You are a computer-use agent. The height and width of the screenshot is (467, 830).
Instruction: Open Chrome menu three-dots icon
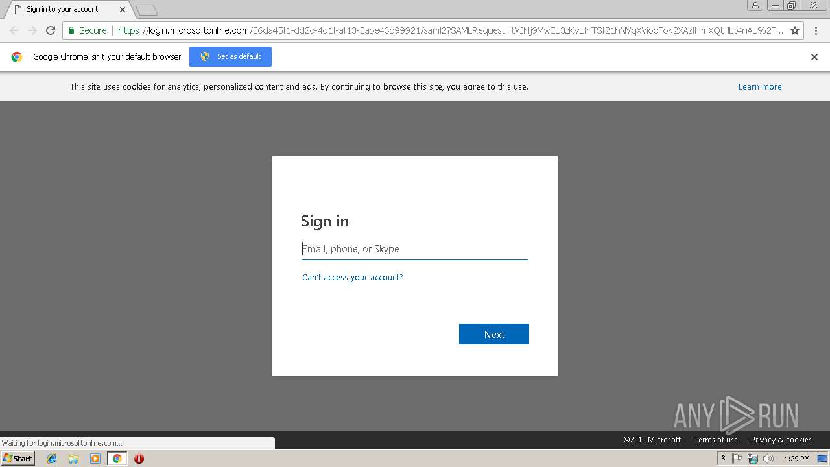click(x=814, y=30)
